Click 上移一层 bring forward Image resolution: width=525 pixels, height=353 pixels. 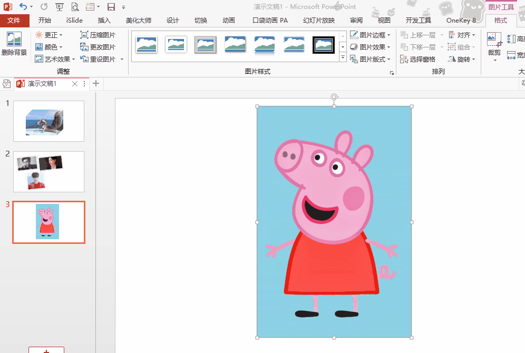pos(419,35)
